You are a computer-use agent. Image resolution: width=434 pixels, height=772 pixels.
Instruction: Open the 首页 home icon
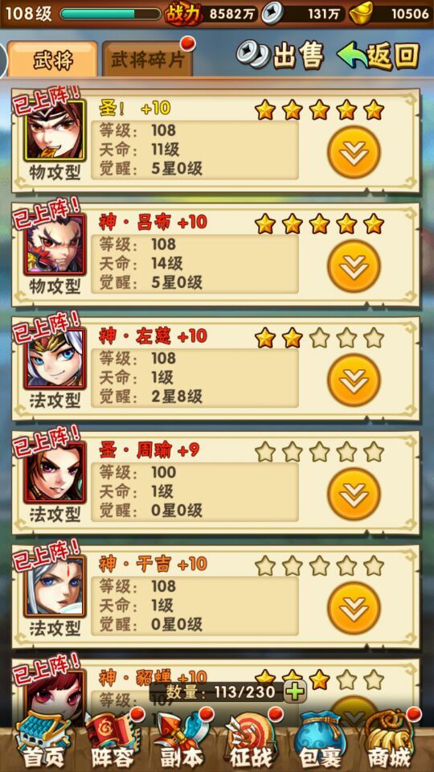pos(37,742)
